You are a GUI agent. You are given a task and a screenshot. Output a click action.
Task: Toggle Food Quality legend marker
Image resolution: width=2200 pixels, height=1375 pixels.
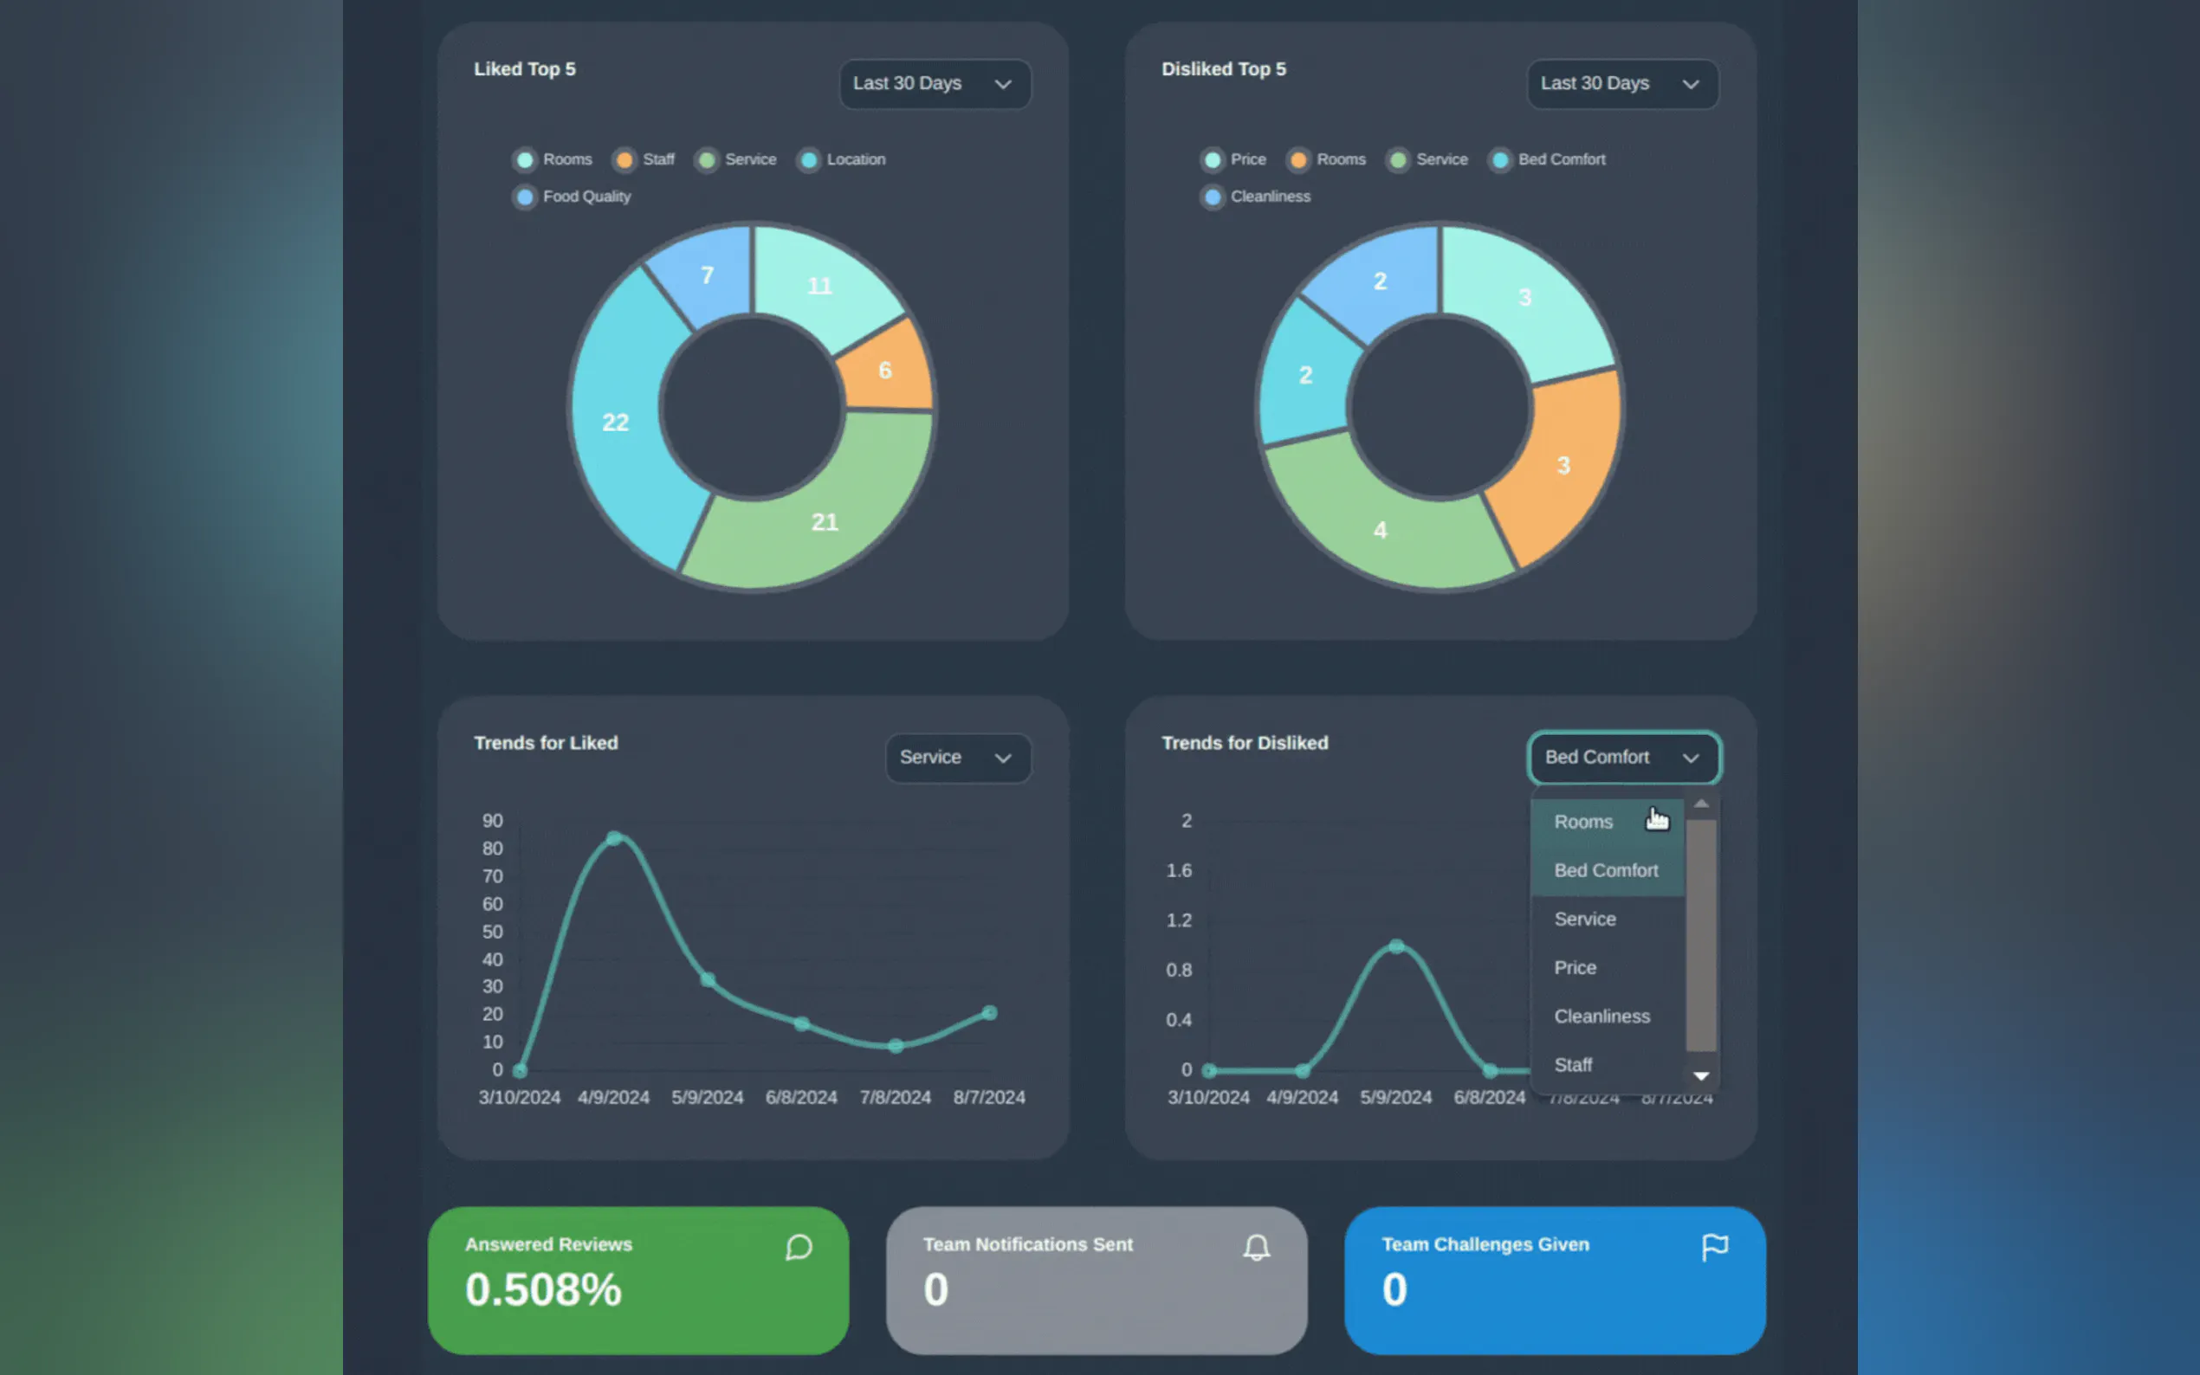526,197
